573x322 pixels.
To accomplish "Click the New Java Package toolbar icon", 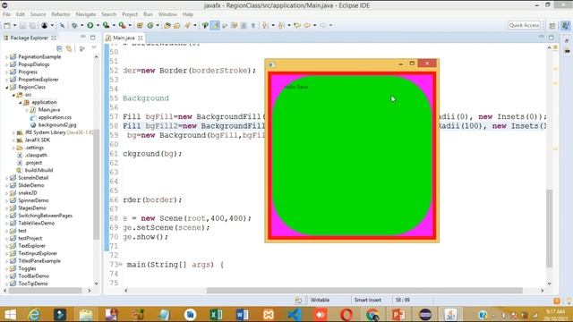I will click(x=140, y=25).
